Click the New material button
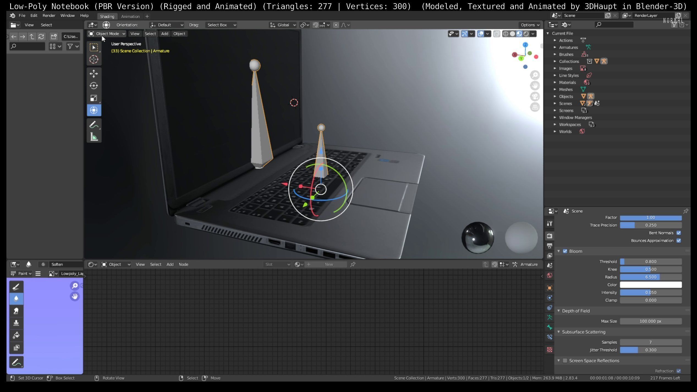This screenshot has height=392, width=697. click(329, 264)
